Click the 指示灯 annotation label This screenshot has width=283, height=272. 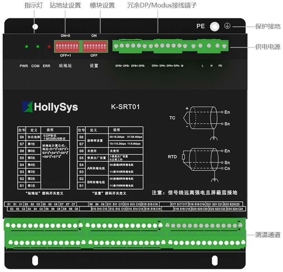point(34,5)
